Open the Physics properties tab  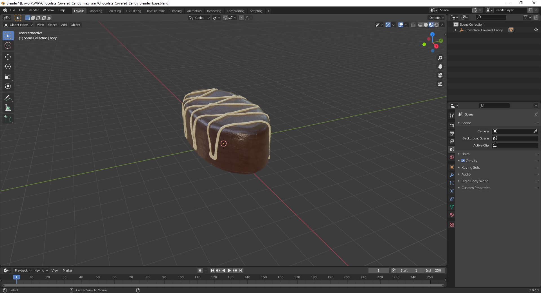452,191
